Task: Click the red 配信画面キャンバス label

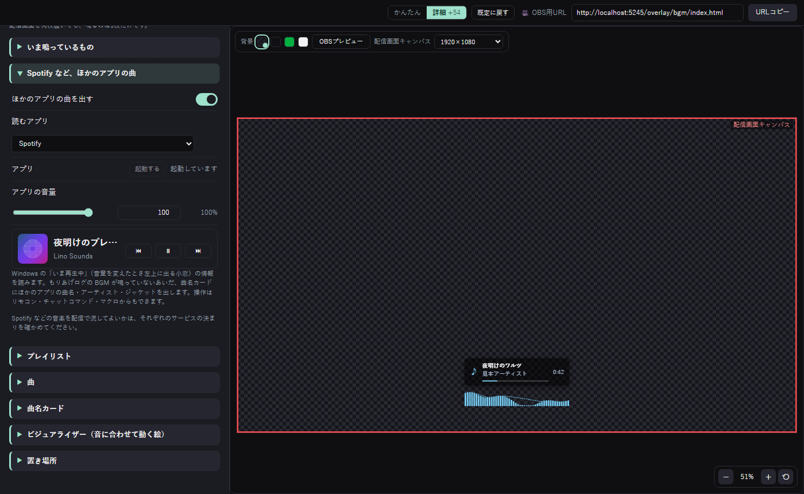Action: click(762, 125)
